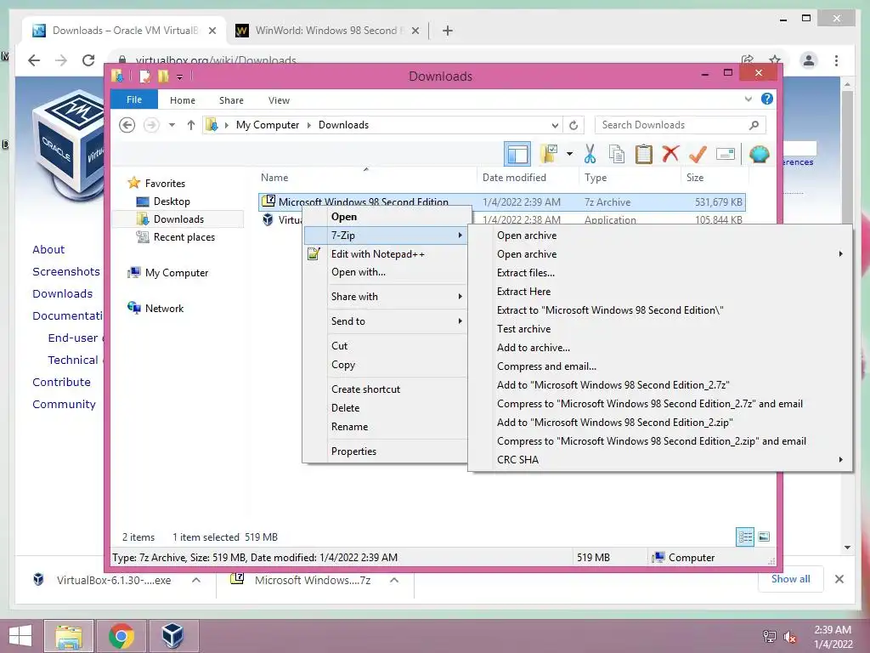Click the blue Help question mark icon
The height and width of the screenshot is (653, 870).
[x=767, y=99]
